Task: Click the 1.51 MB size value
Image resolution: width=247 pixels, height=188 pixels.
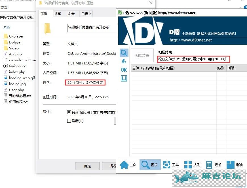Action: pos(88,63)
